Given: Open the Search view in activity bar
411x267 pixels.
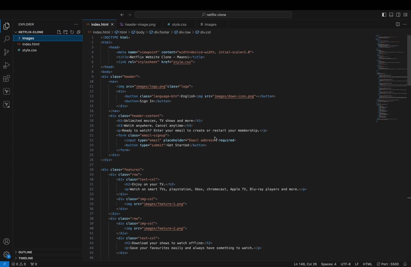Looking at the screenshot, I should [x=6, y=39].
